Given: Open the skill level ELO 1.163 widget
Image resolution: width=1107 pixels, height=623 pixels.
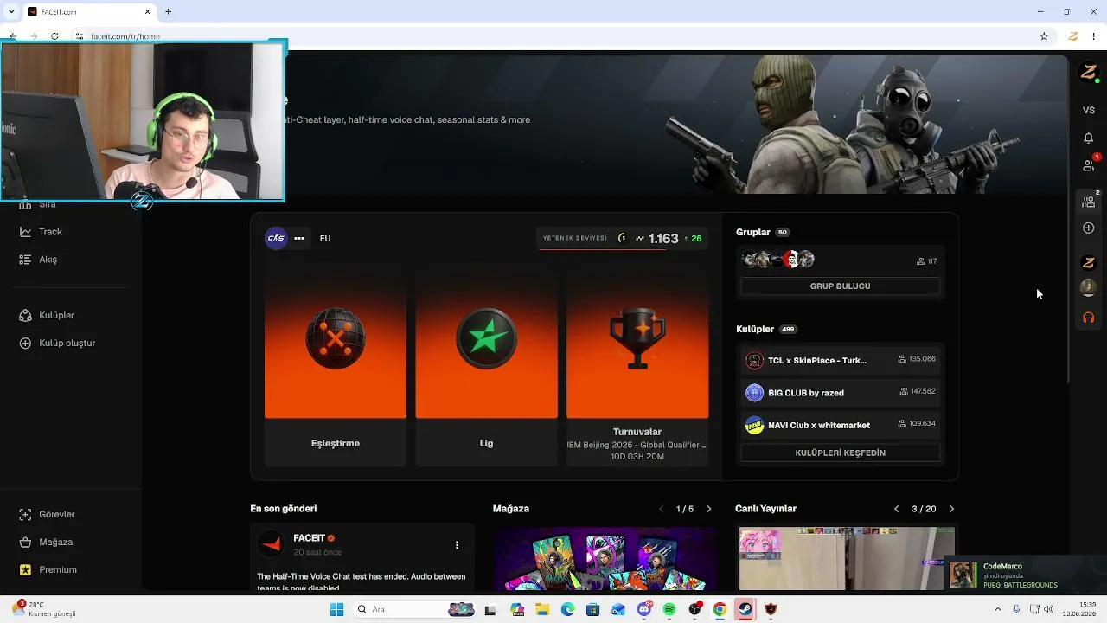Looking at the screenshot, I should (x=623, y=238).
